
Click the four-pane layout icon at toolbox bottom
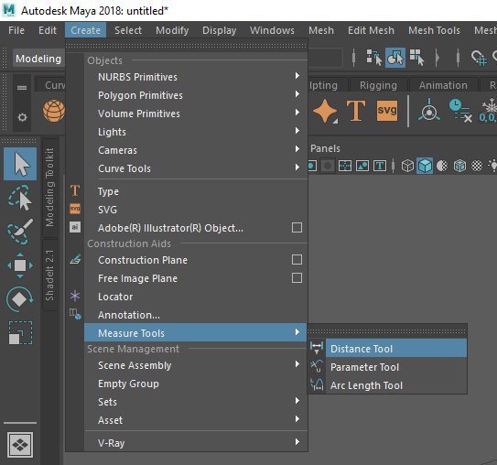coord(20,445)
